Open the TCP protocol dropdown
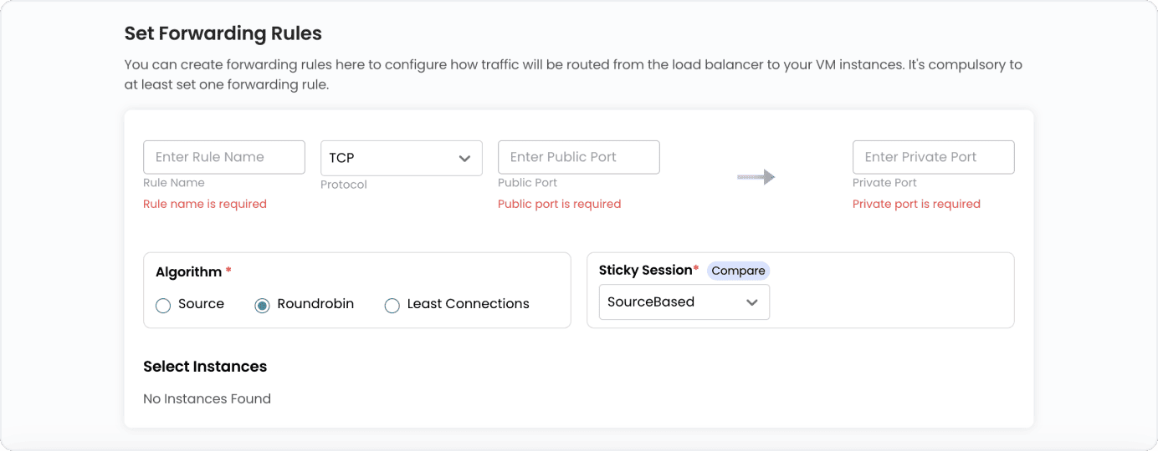 pos(401,158)
